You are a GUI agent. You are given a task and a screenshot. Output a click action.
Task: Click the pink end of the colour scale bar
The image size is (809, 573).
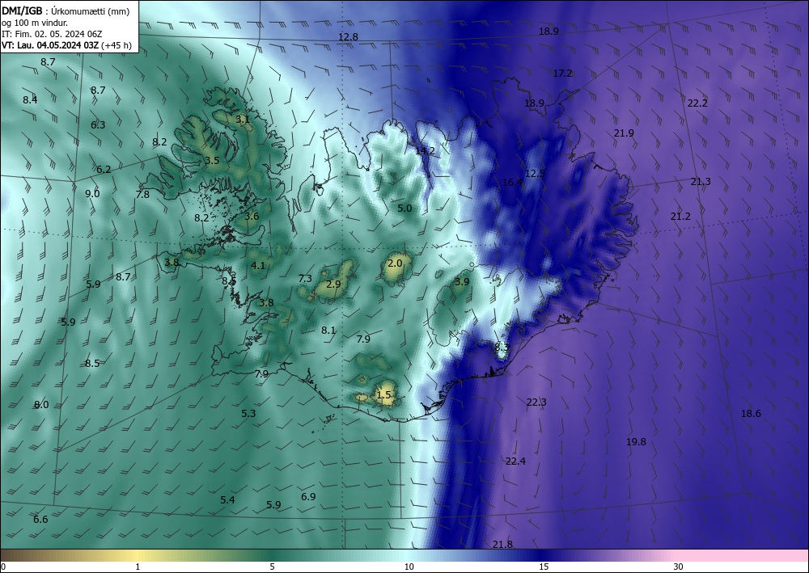click(x=743, y=555)
